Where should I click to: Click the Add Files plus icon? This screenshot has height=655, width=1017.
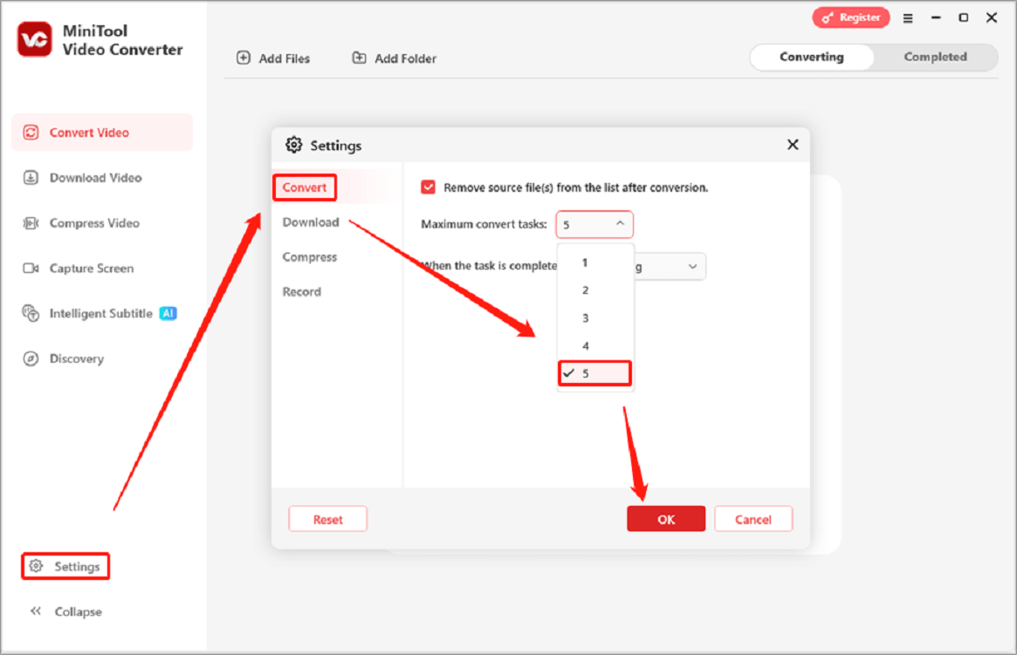pyautogui.click(x=244, y=58)
